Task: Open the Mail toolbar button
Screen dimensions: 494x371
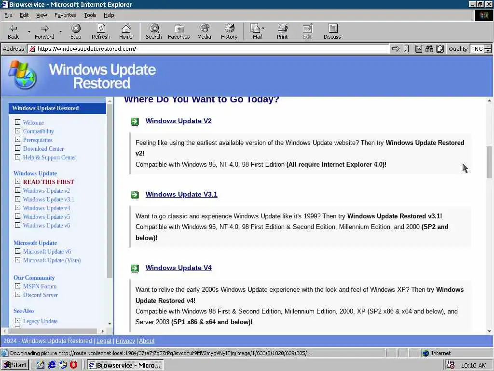Action: tap(256, 31)
